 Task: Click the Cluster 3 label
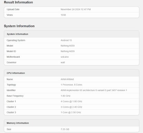coord(11,112)
